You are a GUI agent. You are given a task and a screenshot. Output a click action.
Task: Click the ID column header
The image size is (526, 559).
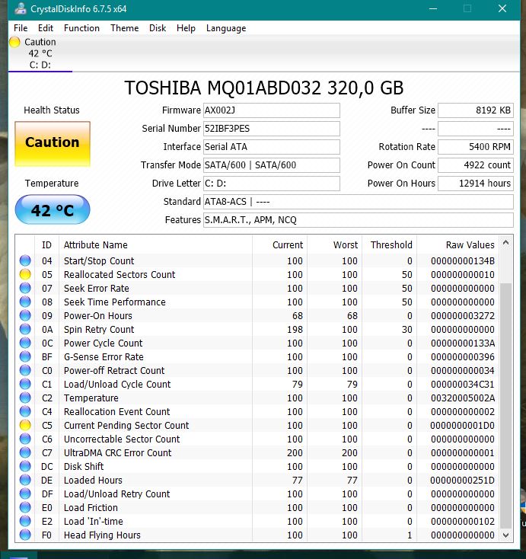[x=46, y=245]
